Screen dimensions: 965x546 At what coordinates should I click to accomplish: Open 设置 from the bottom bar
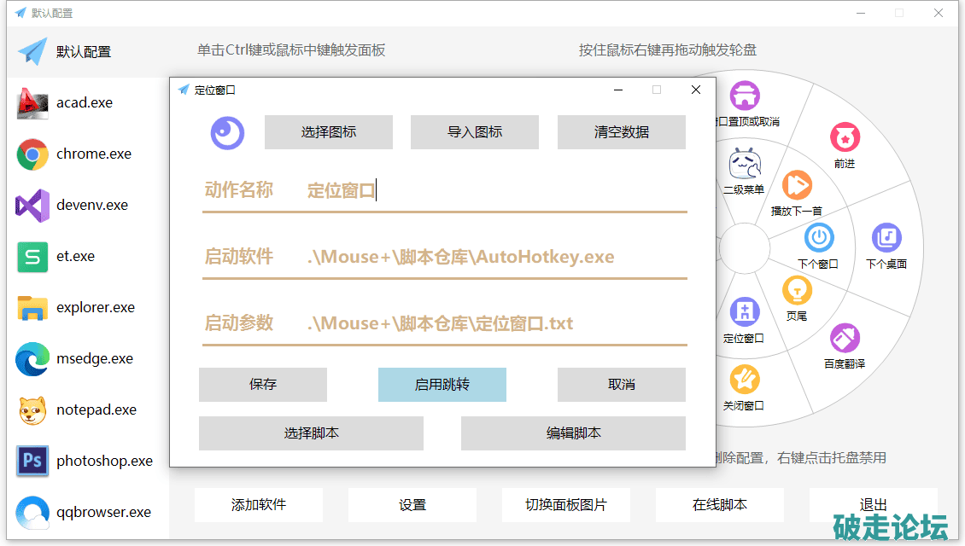412,505
